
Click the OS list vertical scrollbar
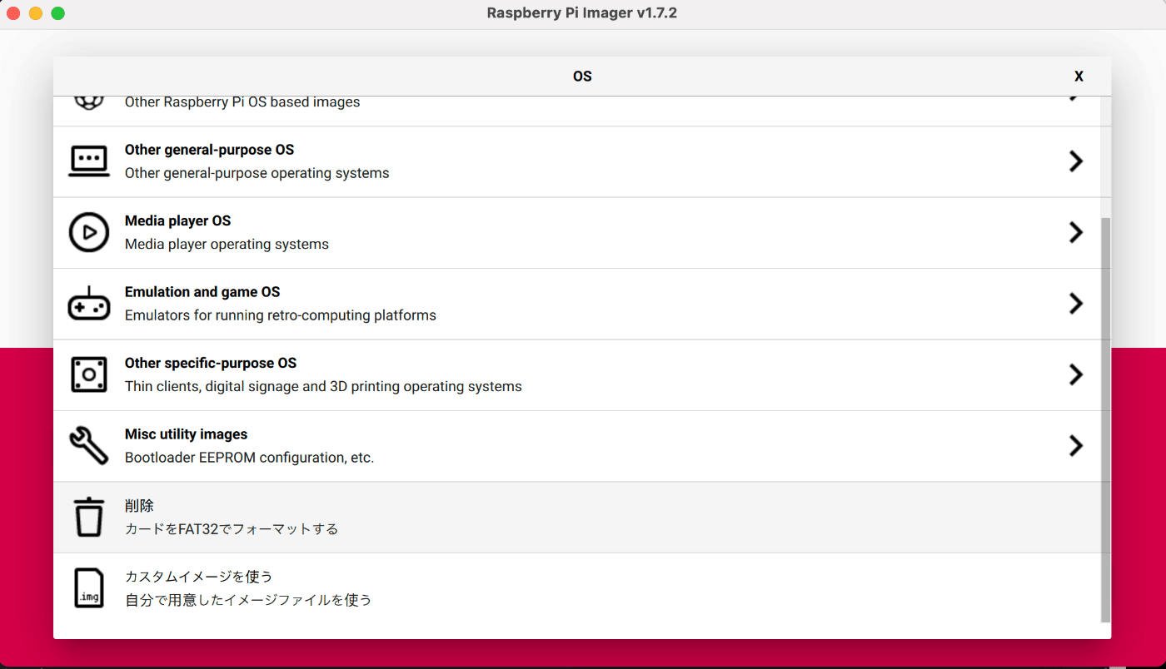point(1105,420)
